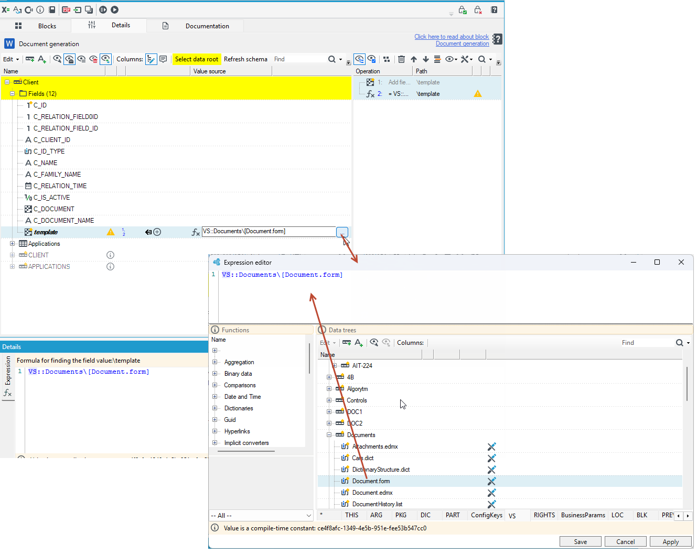Viewport: 697px width, 555px height.
Task: Collapse the Client tree node
Action: pyautogui.click(x=7, y=82)
